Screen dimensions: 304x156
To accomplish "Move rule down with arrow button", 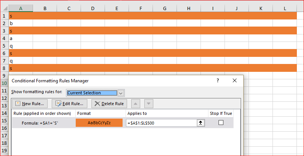I will 149,104.
